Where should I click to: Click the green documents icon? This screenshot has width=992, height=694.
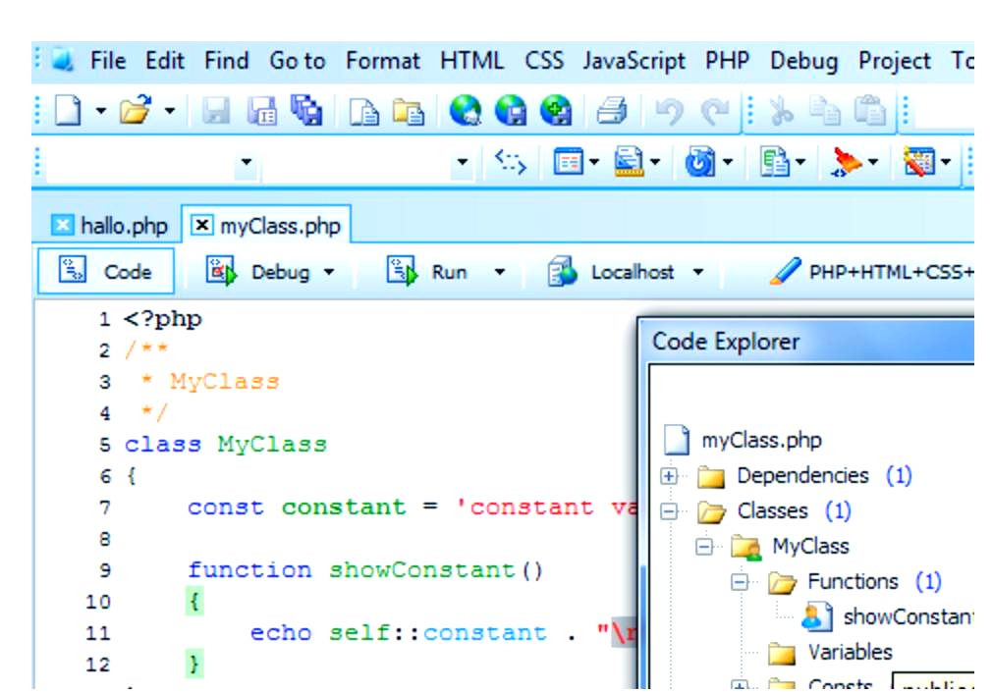[x=774, y=162]
